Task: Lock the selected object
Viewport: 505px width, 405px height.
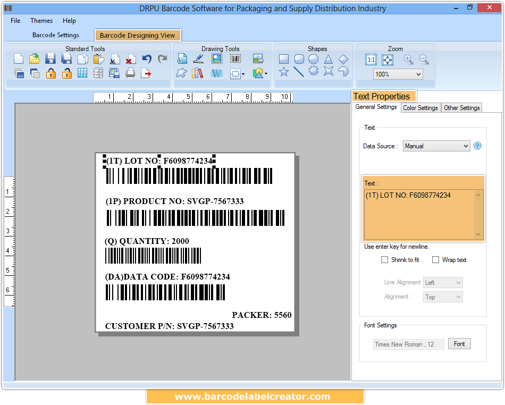Action: (x=51, y=73)
